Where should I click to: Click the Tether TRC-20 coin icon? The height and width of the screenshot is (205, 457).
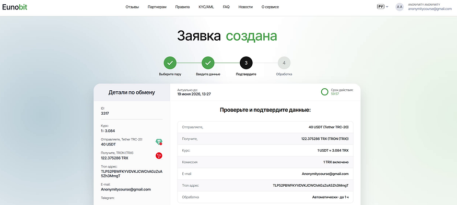159,142
